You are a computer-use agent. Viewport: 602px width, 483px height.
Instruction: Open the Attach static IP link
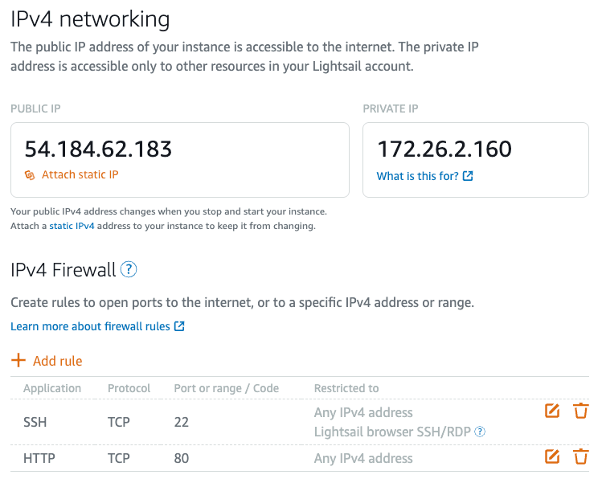[x=80, y=174]
